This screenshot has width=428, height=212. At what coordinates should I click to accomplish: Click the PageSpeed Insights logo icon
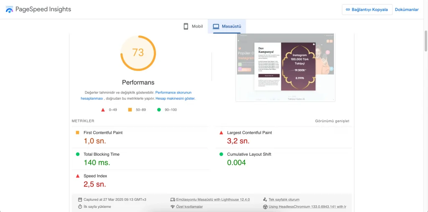(9, 9)
